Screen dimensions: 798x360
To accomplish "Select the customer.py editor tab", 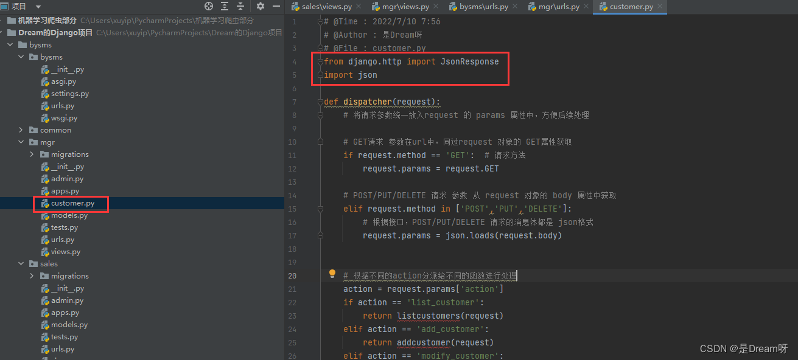I will (x=631, y=7).
